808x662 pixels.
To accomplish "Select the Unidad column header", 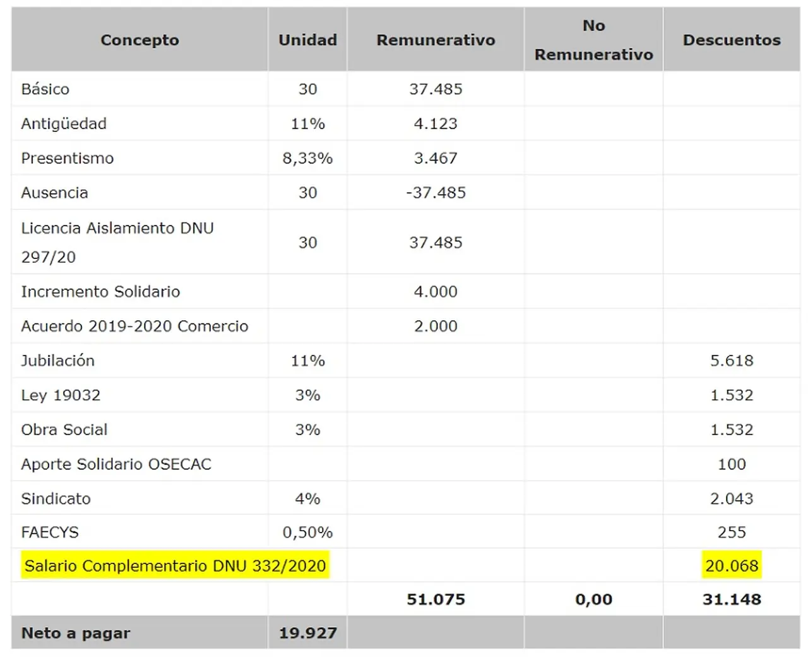I will tap(307, 40).
